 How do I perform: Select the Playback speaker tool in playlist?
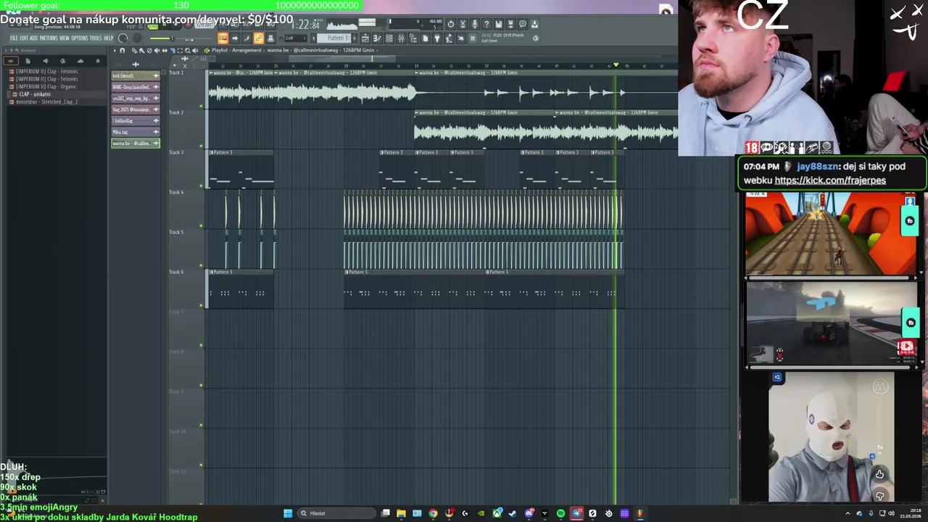click(x=195, y=51)
